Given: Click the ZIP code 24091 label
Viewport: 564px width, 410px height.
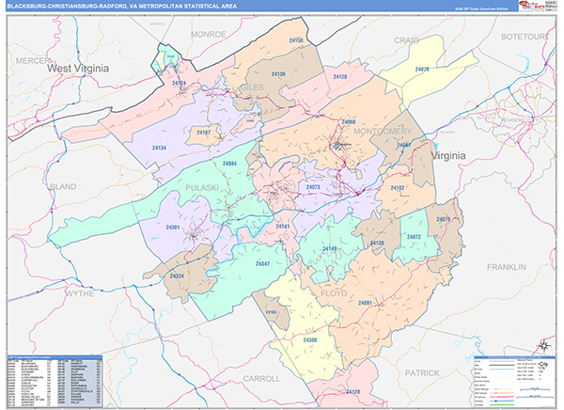Looking at the screenshot, I should pos(365,303).
